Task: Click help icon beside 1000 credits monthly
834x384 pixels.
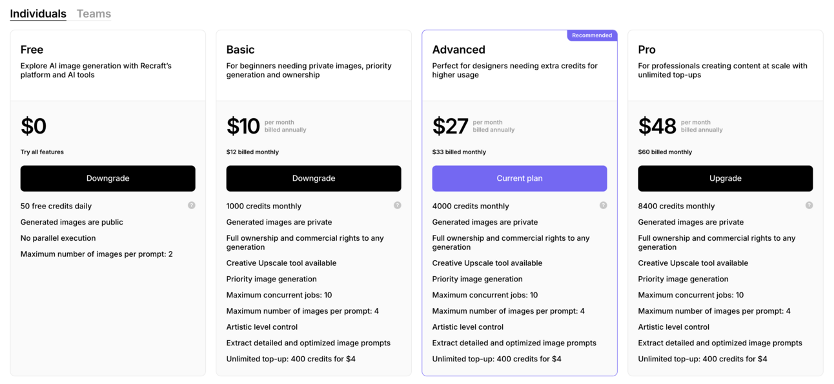Action: (x=398, y=205)
